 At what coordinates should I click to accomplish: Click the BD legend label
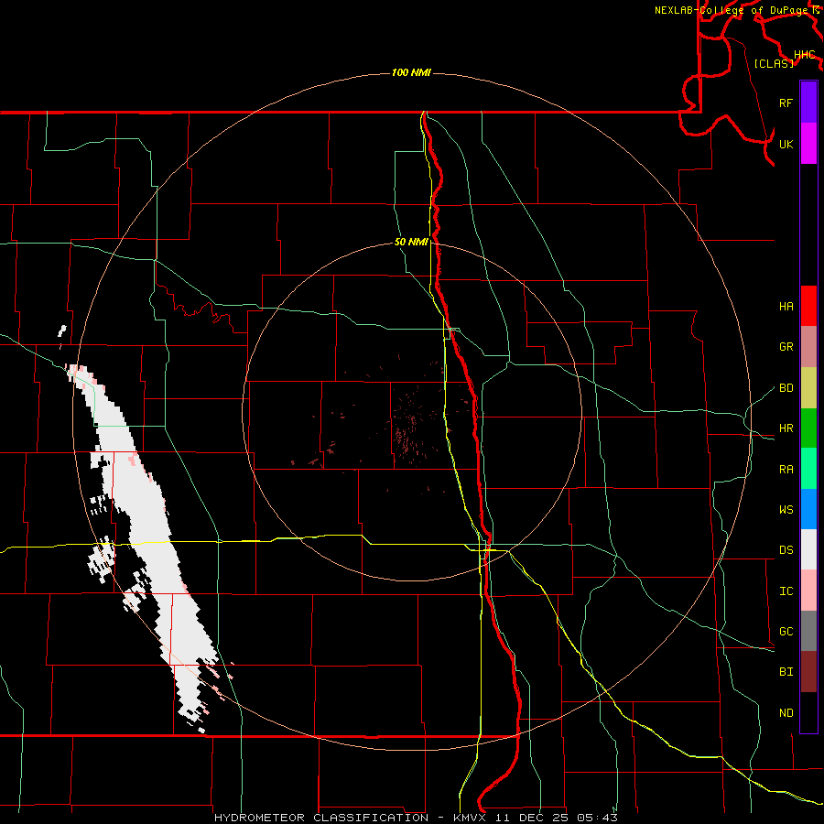tap(786, 388)
